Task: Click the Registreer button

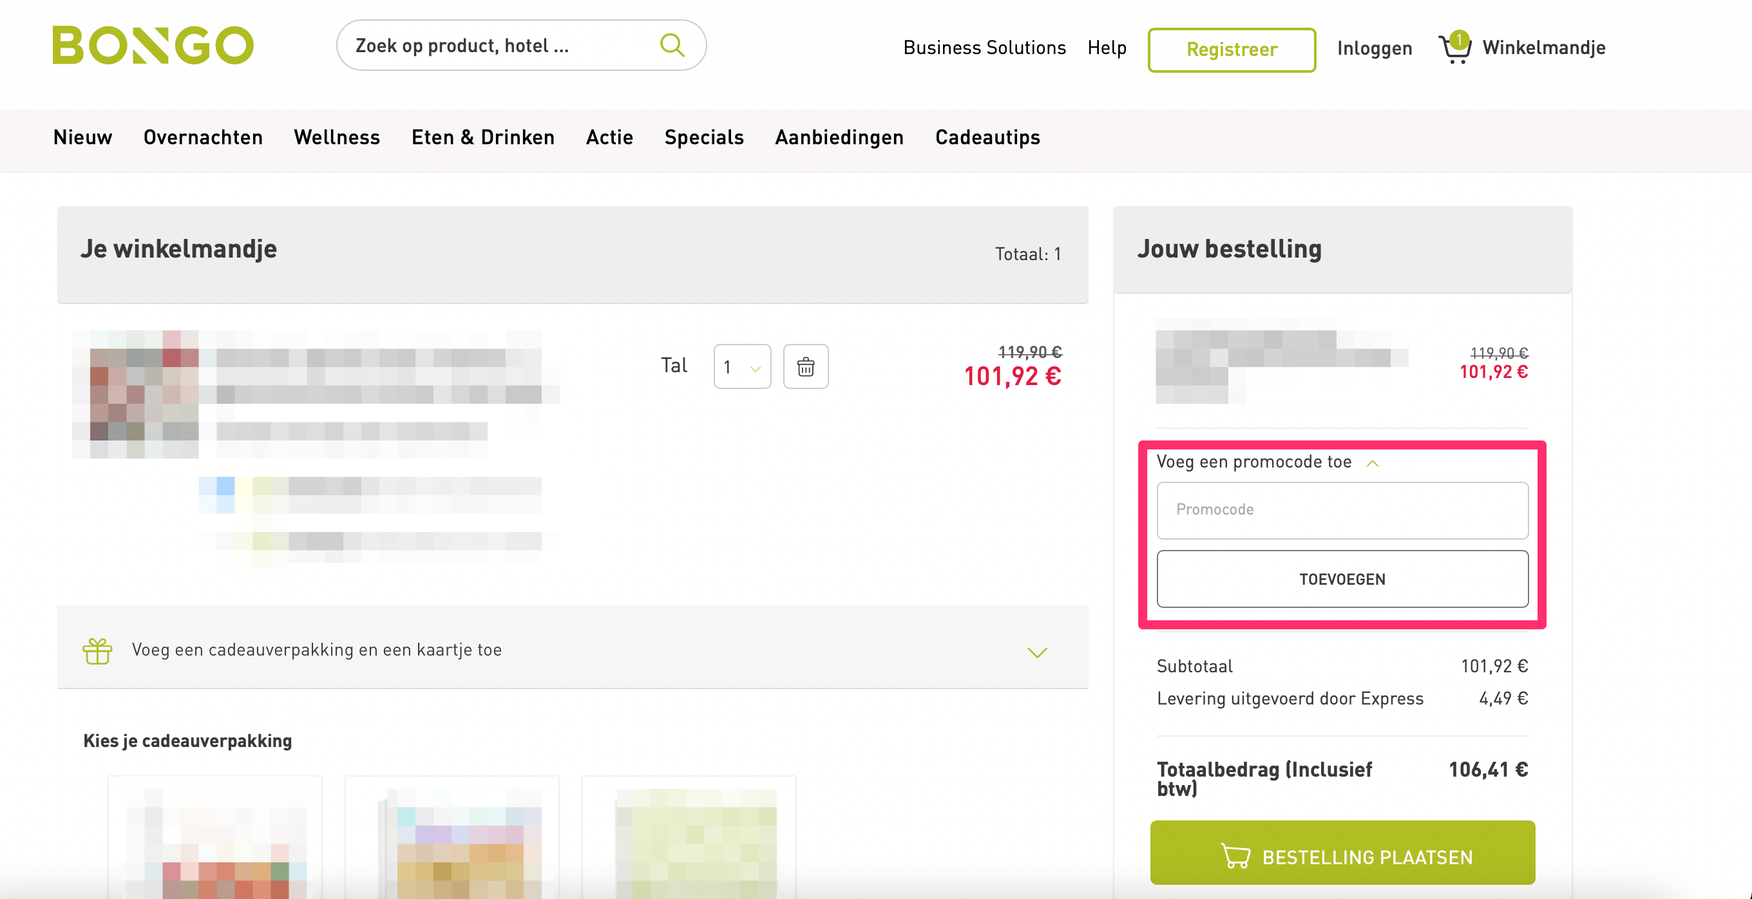Action: [x=1232, y=50]
